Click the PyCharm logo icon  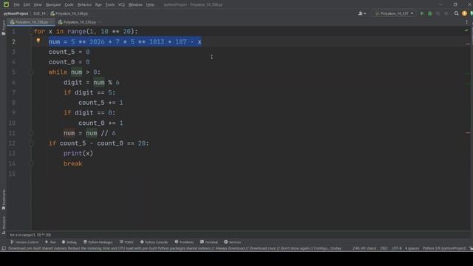(6, 4)
